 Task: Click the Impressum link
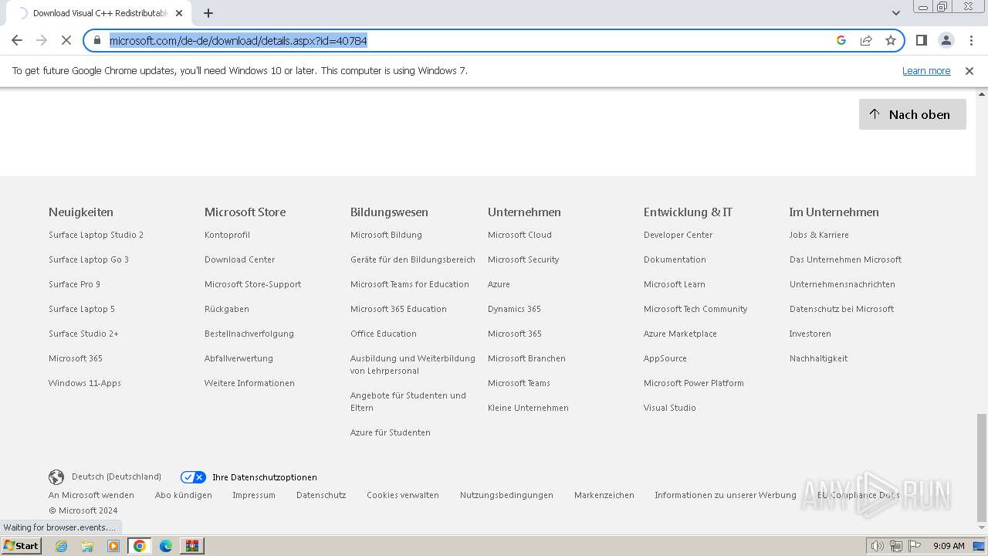tap(253, 495)
